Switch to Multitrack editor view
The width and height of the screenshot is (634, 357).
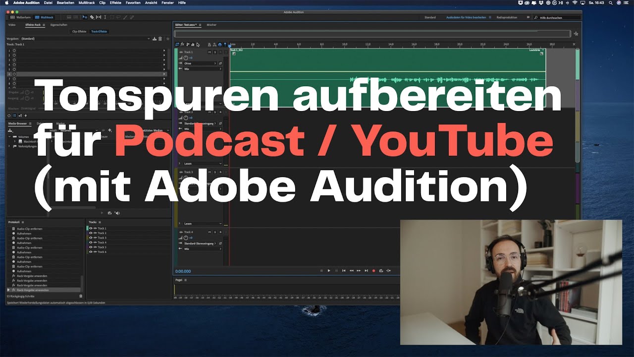pos(44,17)
